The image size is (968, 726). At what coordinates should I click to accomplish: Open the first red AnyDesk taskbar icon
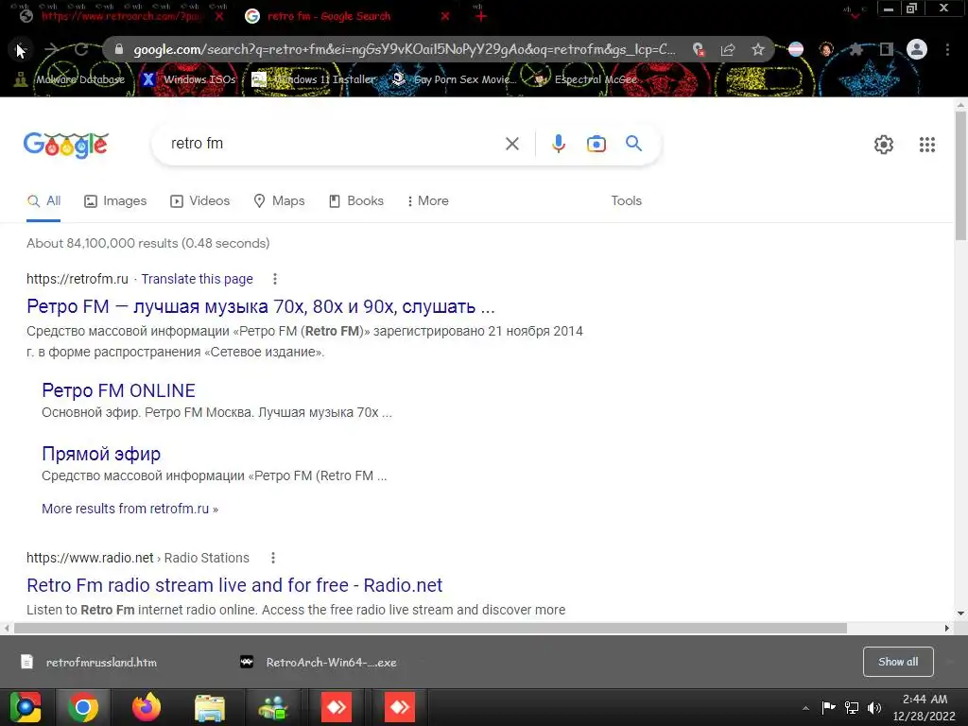point(337,707)
